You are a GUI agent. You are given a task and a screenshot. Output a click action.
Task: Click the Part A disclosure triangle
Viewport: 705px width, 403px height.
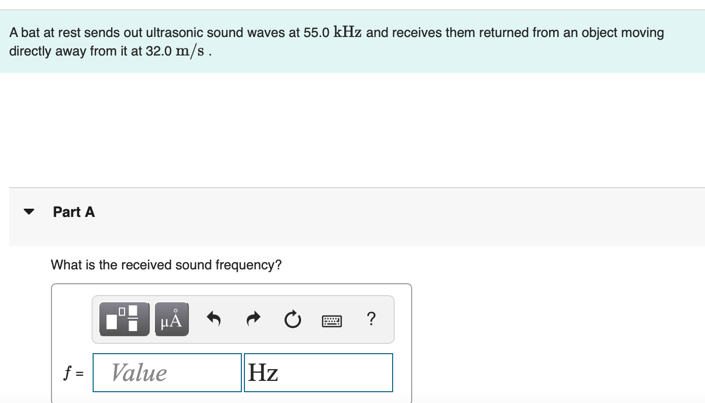(29, 211)
